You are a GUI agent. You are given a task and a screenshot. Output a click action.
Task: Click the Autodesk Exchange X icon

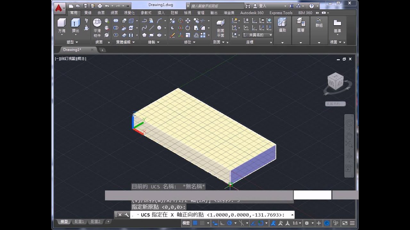click(291, 6)
